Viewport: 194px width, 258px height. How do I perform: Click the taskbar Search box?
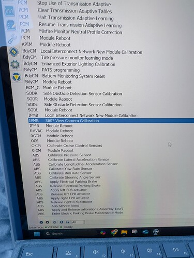pos(54,234)
